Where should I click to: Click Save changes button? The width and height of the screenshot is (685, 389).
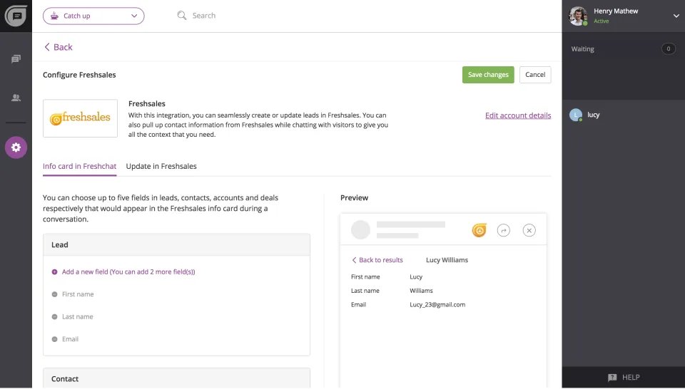coord(488,75)
